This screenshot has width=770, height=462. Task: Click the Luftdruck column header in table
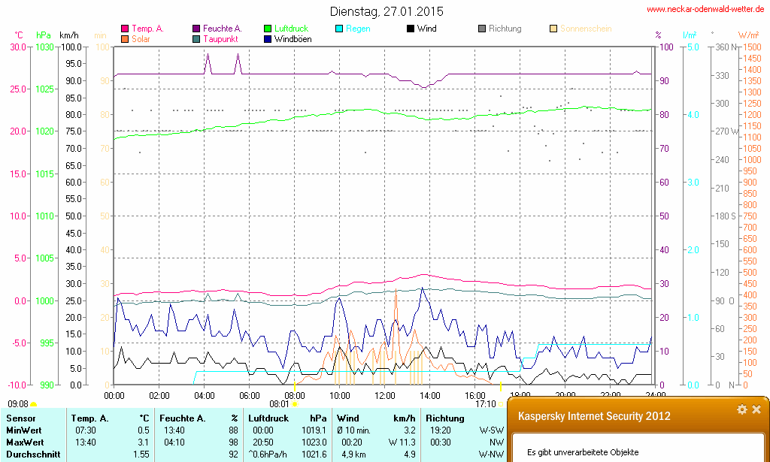coord(269,418)
